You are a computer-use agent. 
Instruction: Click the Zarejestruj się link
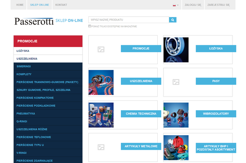(x=218, y=5)
